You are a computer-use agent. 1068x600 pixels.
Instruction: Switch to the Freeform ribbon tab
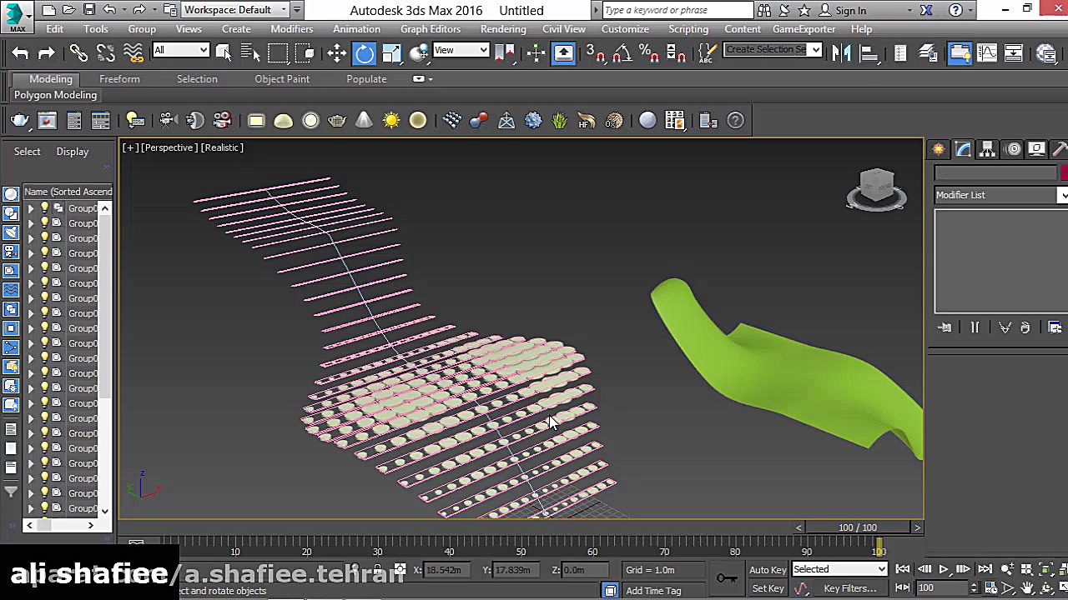tap(119, 79)
